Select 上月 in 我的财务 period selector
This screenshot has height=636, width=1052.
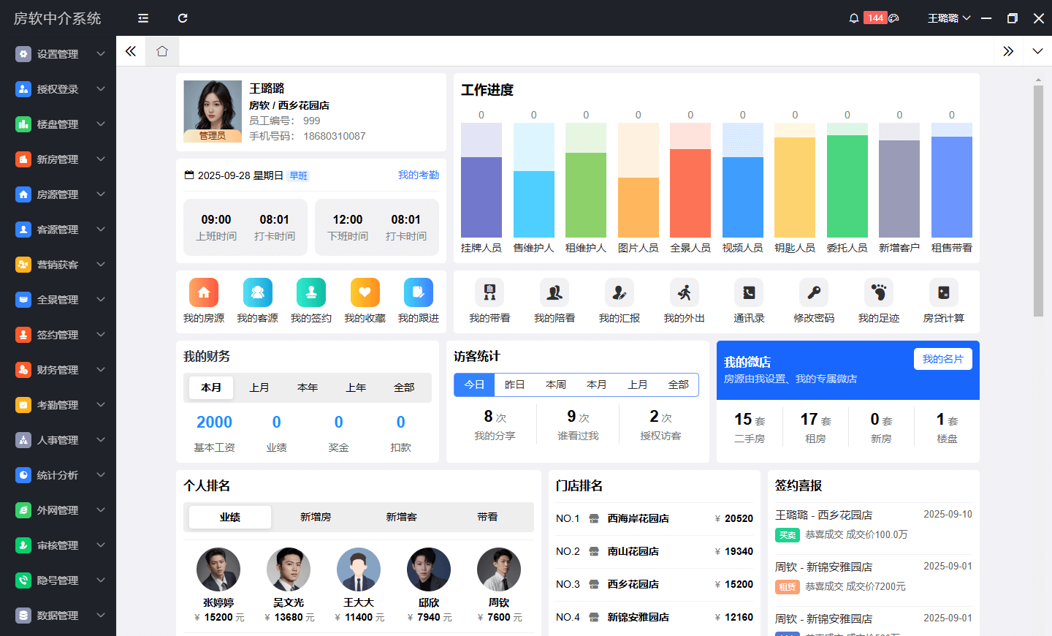[259, 387]
